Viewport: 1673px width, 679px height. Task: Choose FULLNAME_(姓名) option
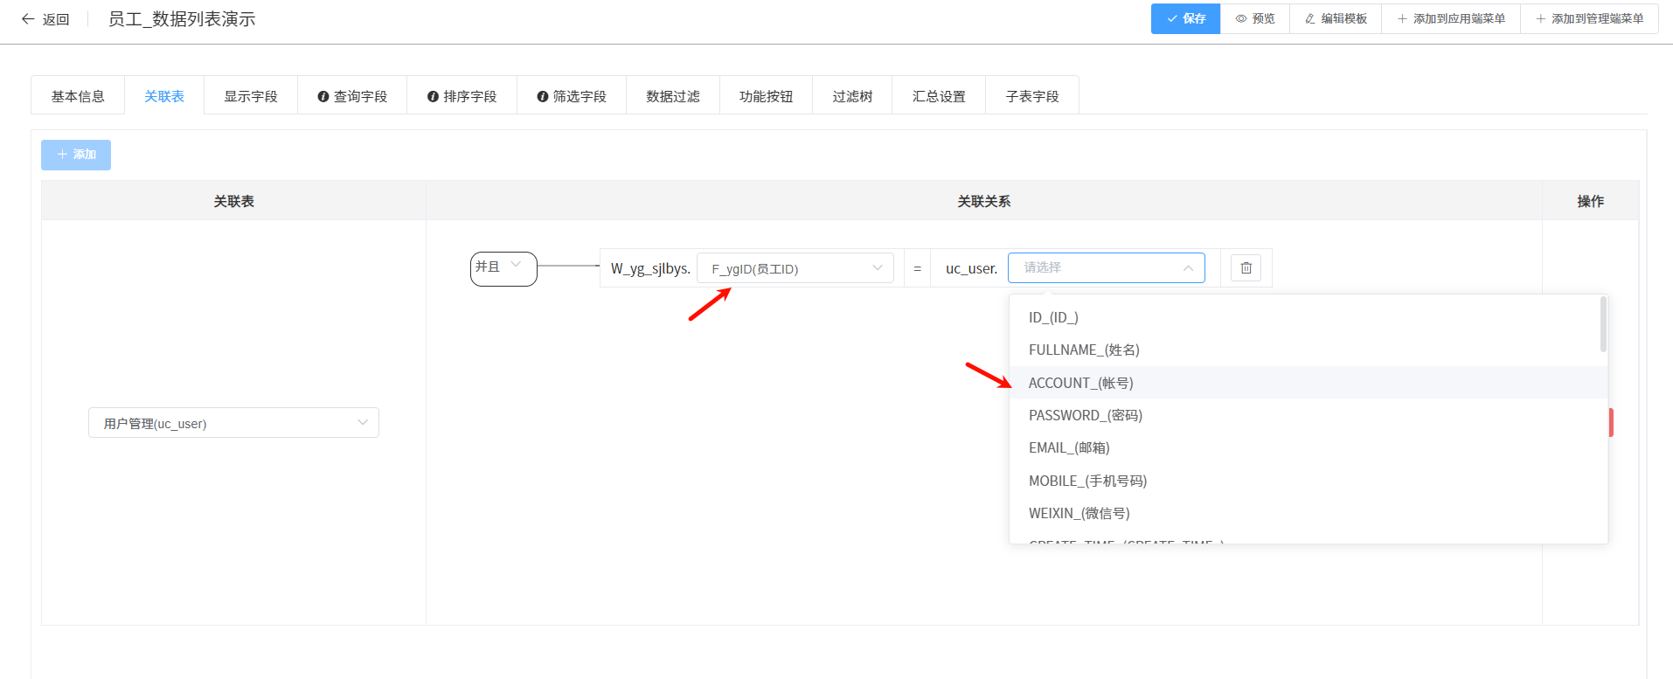(1309, 350)
